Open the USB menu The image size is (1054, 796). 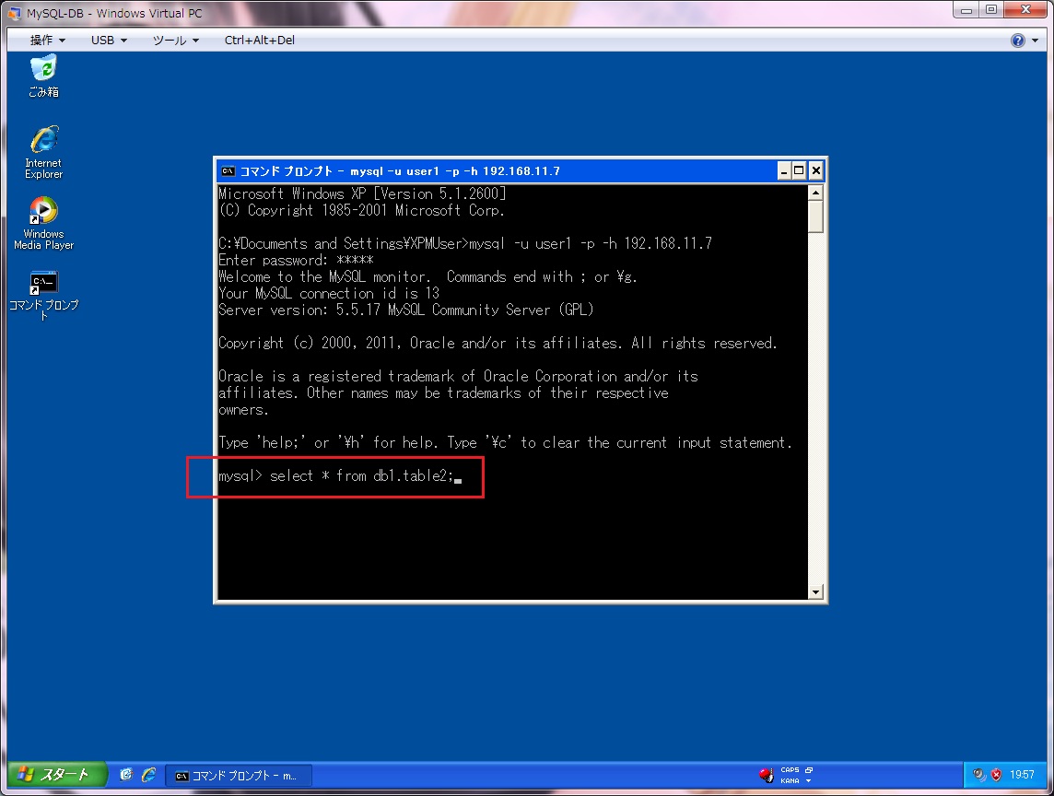(x=109, y=41)
